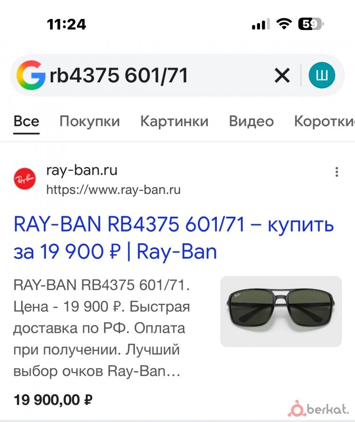Select the Все tab
Image resolution: width=355 pixels, height=422 pixels.
click(x=26, y=121)
